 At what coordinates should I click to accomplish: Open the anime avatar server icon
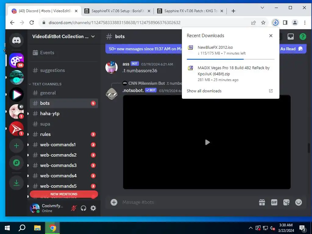coord(16,112)
